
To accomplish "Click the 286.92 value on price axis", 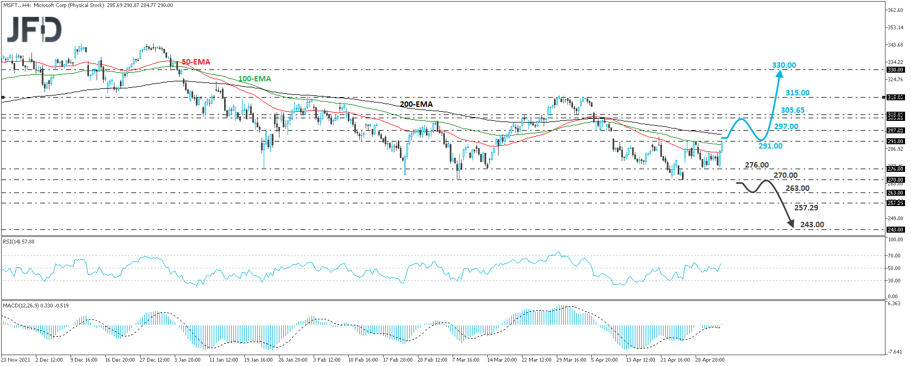I will (895, 149).
